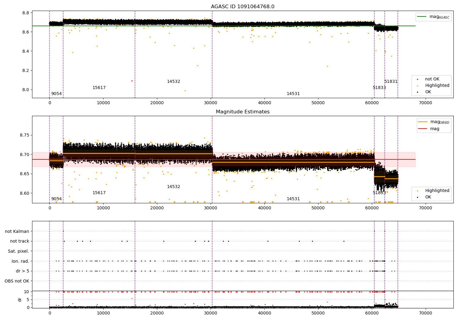Click the 'dr > 5' axis label

coord(23,271)
